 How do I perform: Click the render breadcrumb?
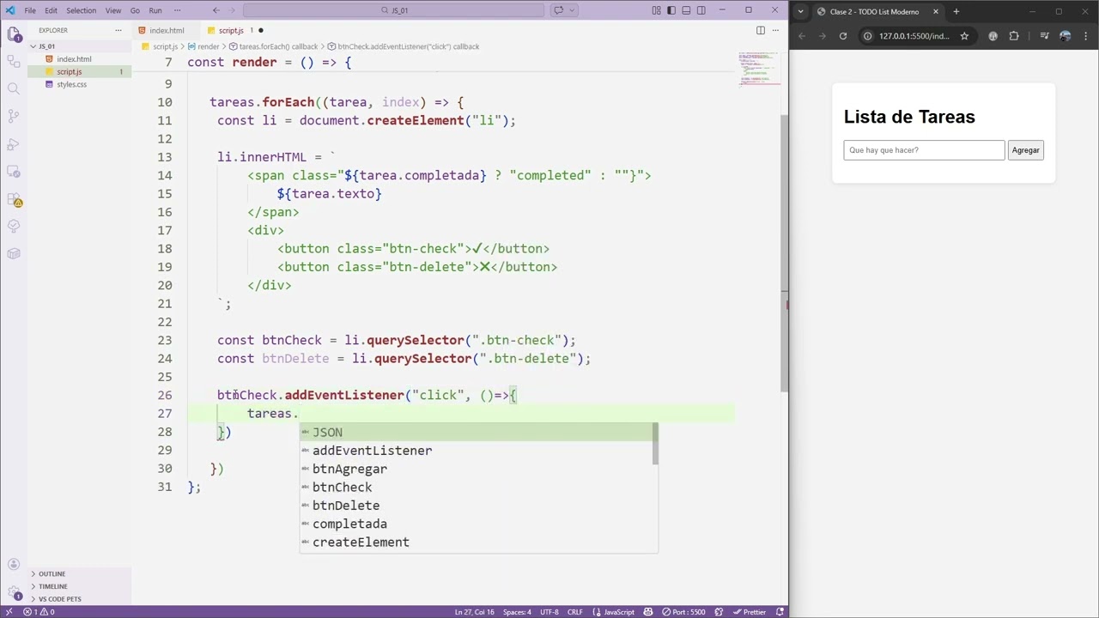pos(209,46)
